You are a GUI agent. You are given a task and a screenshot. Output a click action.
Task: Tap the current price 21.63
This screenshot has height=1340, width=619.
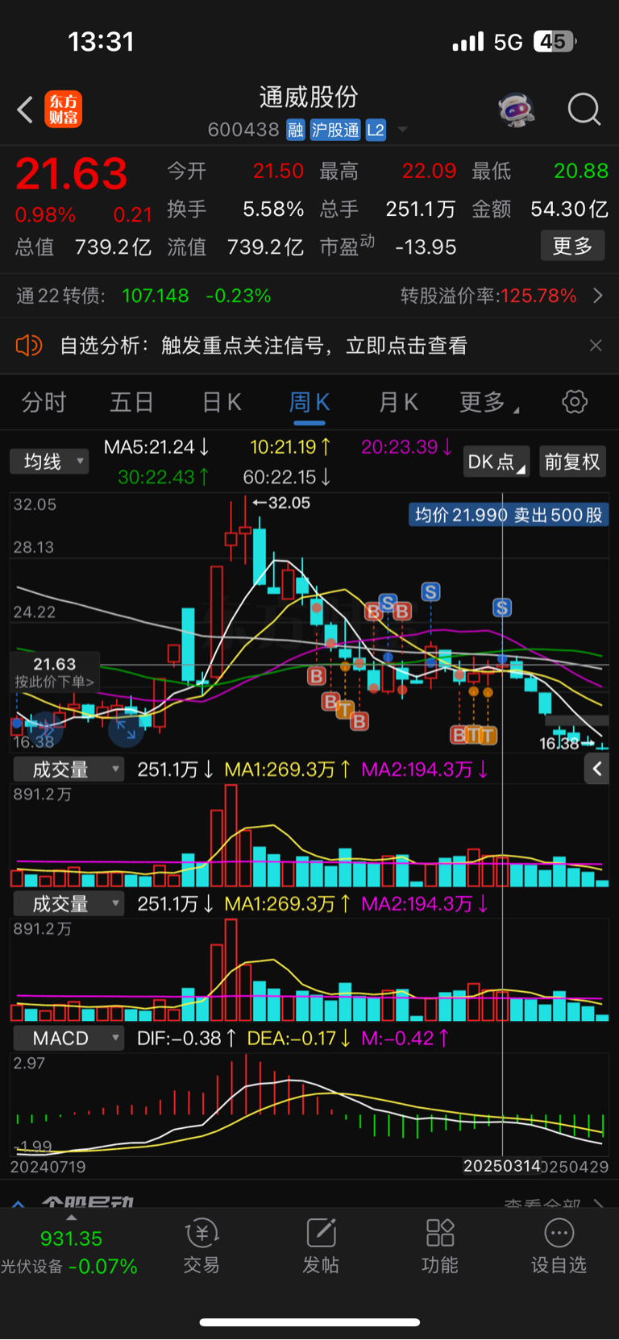[72, 174]
